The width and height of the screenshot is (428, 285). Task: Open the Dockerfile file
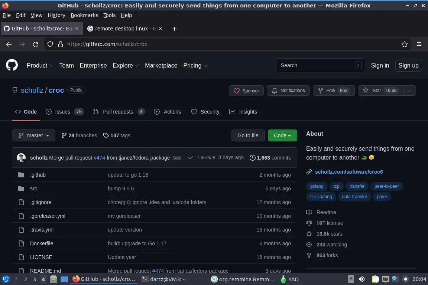click(x=42, y=243)
